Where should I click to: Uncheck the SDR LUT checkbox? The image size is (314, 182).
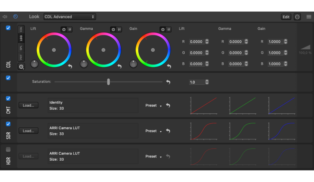(x=8, y=124)
